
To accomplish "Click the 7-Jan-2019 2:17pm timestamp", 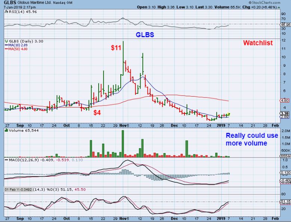I will coord(19,7).
